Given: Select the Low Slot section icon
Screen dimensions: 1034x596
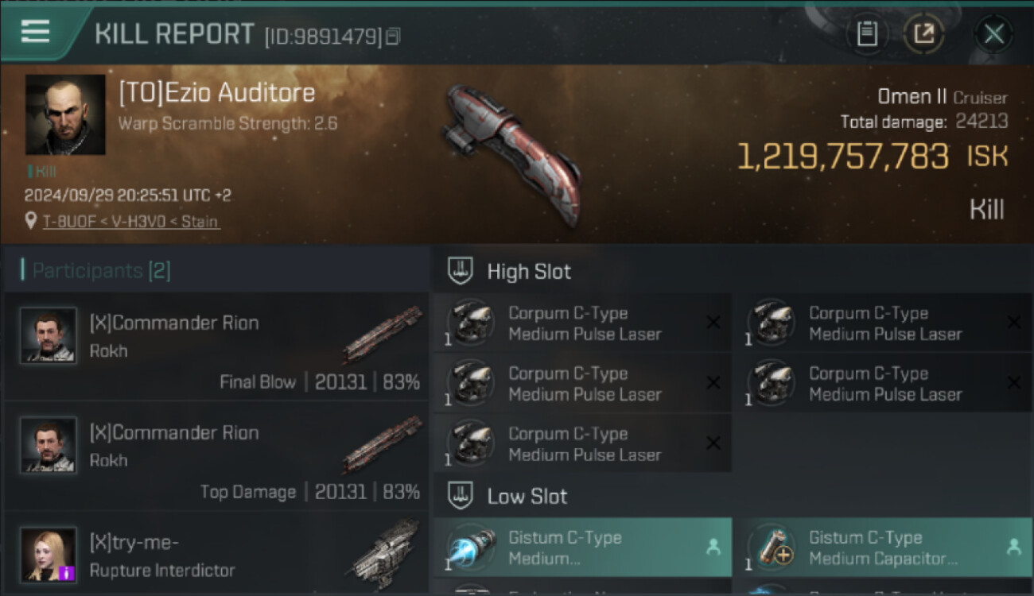Looking at the screenshot, I should [461, 496].
